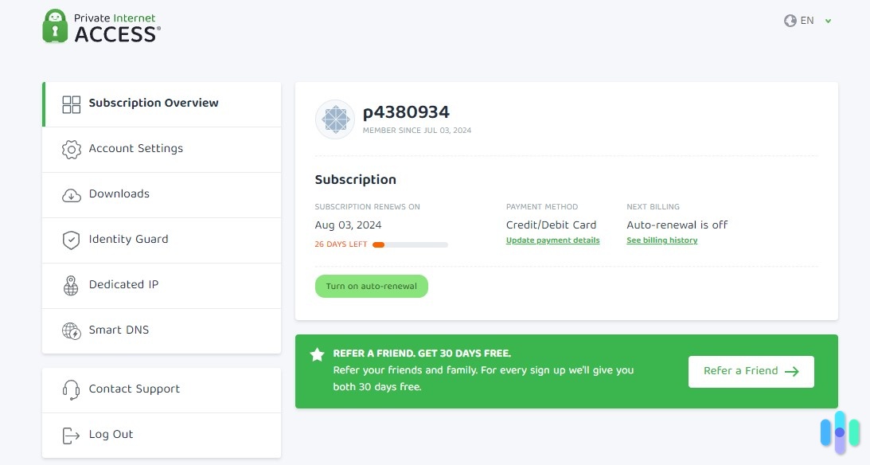Enable auto-renewal for the subscription
This screenshot has height=465, width=870.
click(372, 286)
